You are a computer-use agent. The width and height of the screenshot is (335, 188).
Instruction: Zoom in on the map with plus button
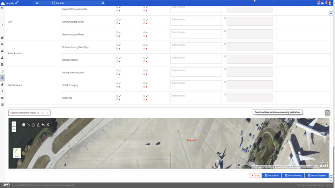tap(14, 124)
